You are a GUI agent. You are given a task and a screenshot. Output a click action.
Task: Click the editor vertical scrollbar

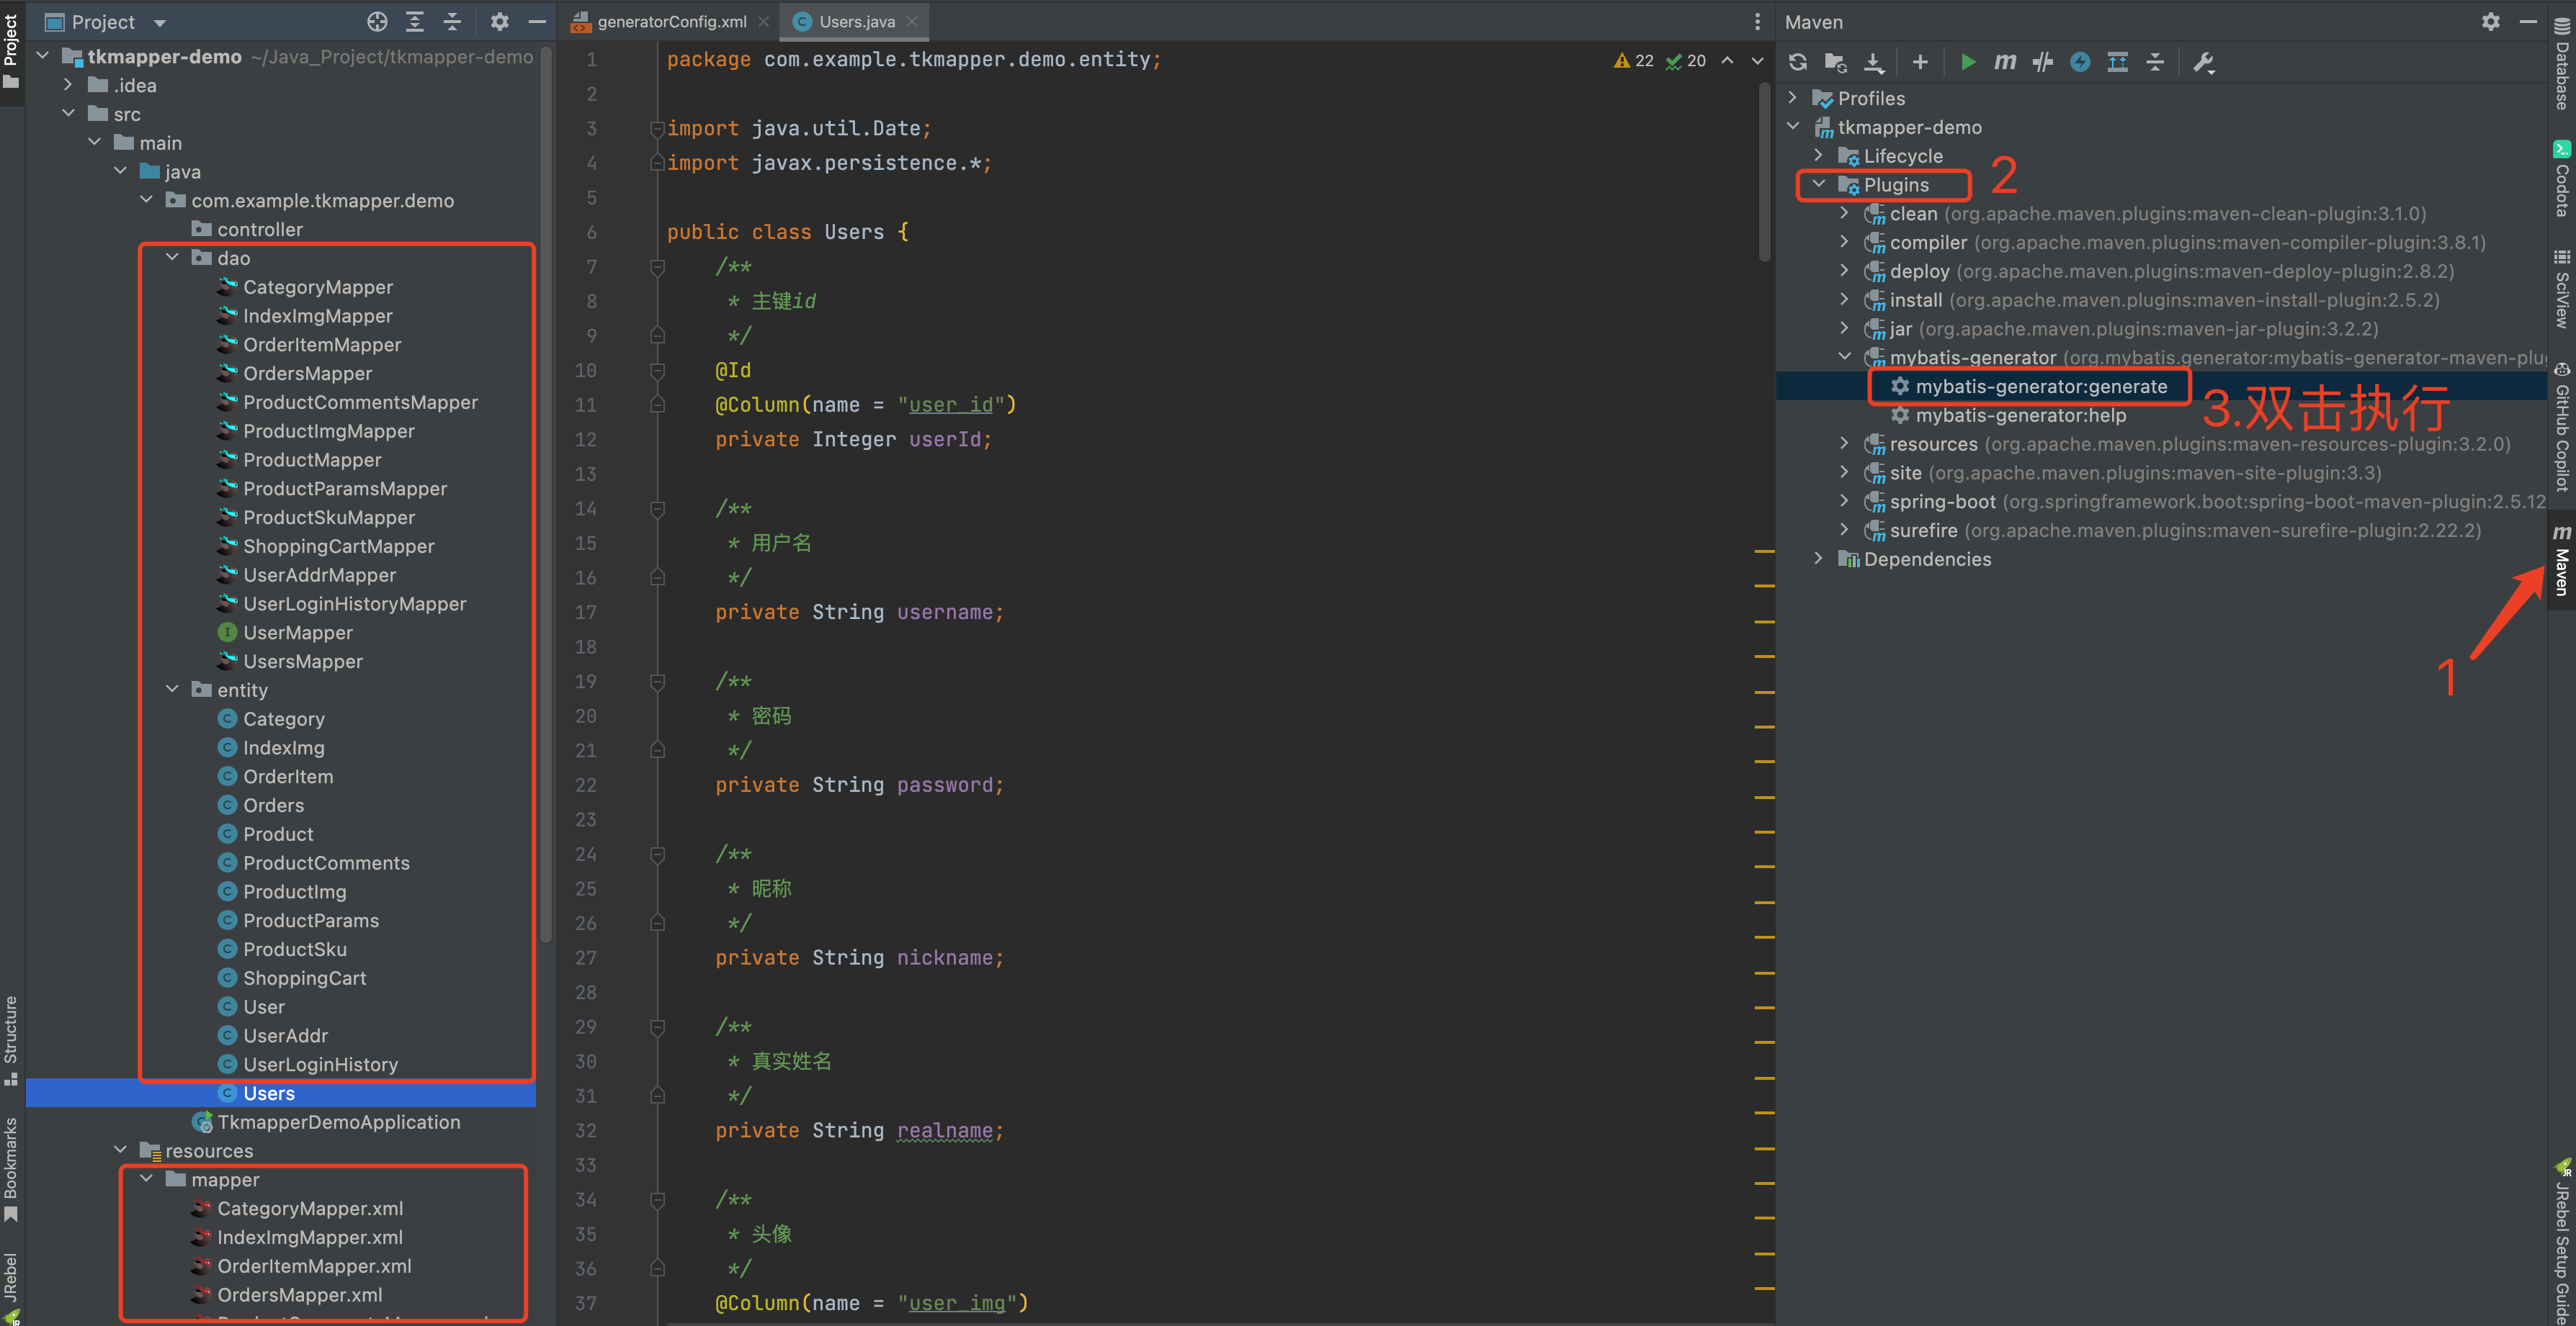click(1765, 170)
